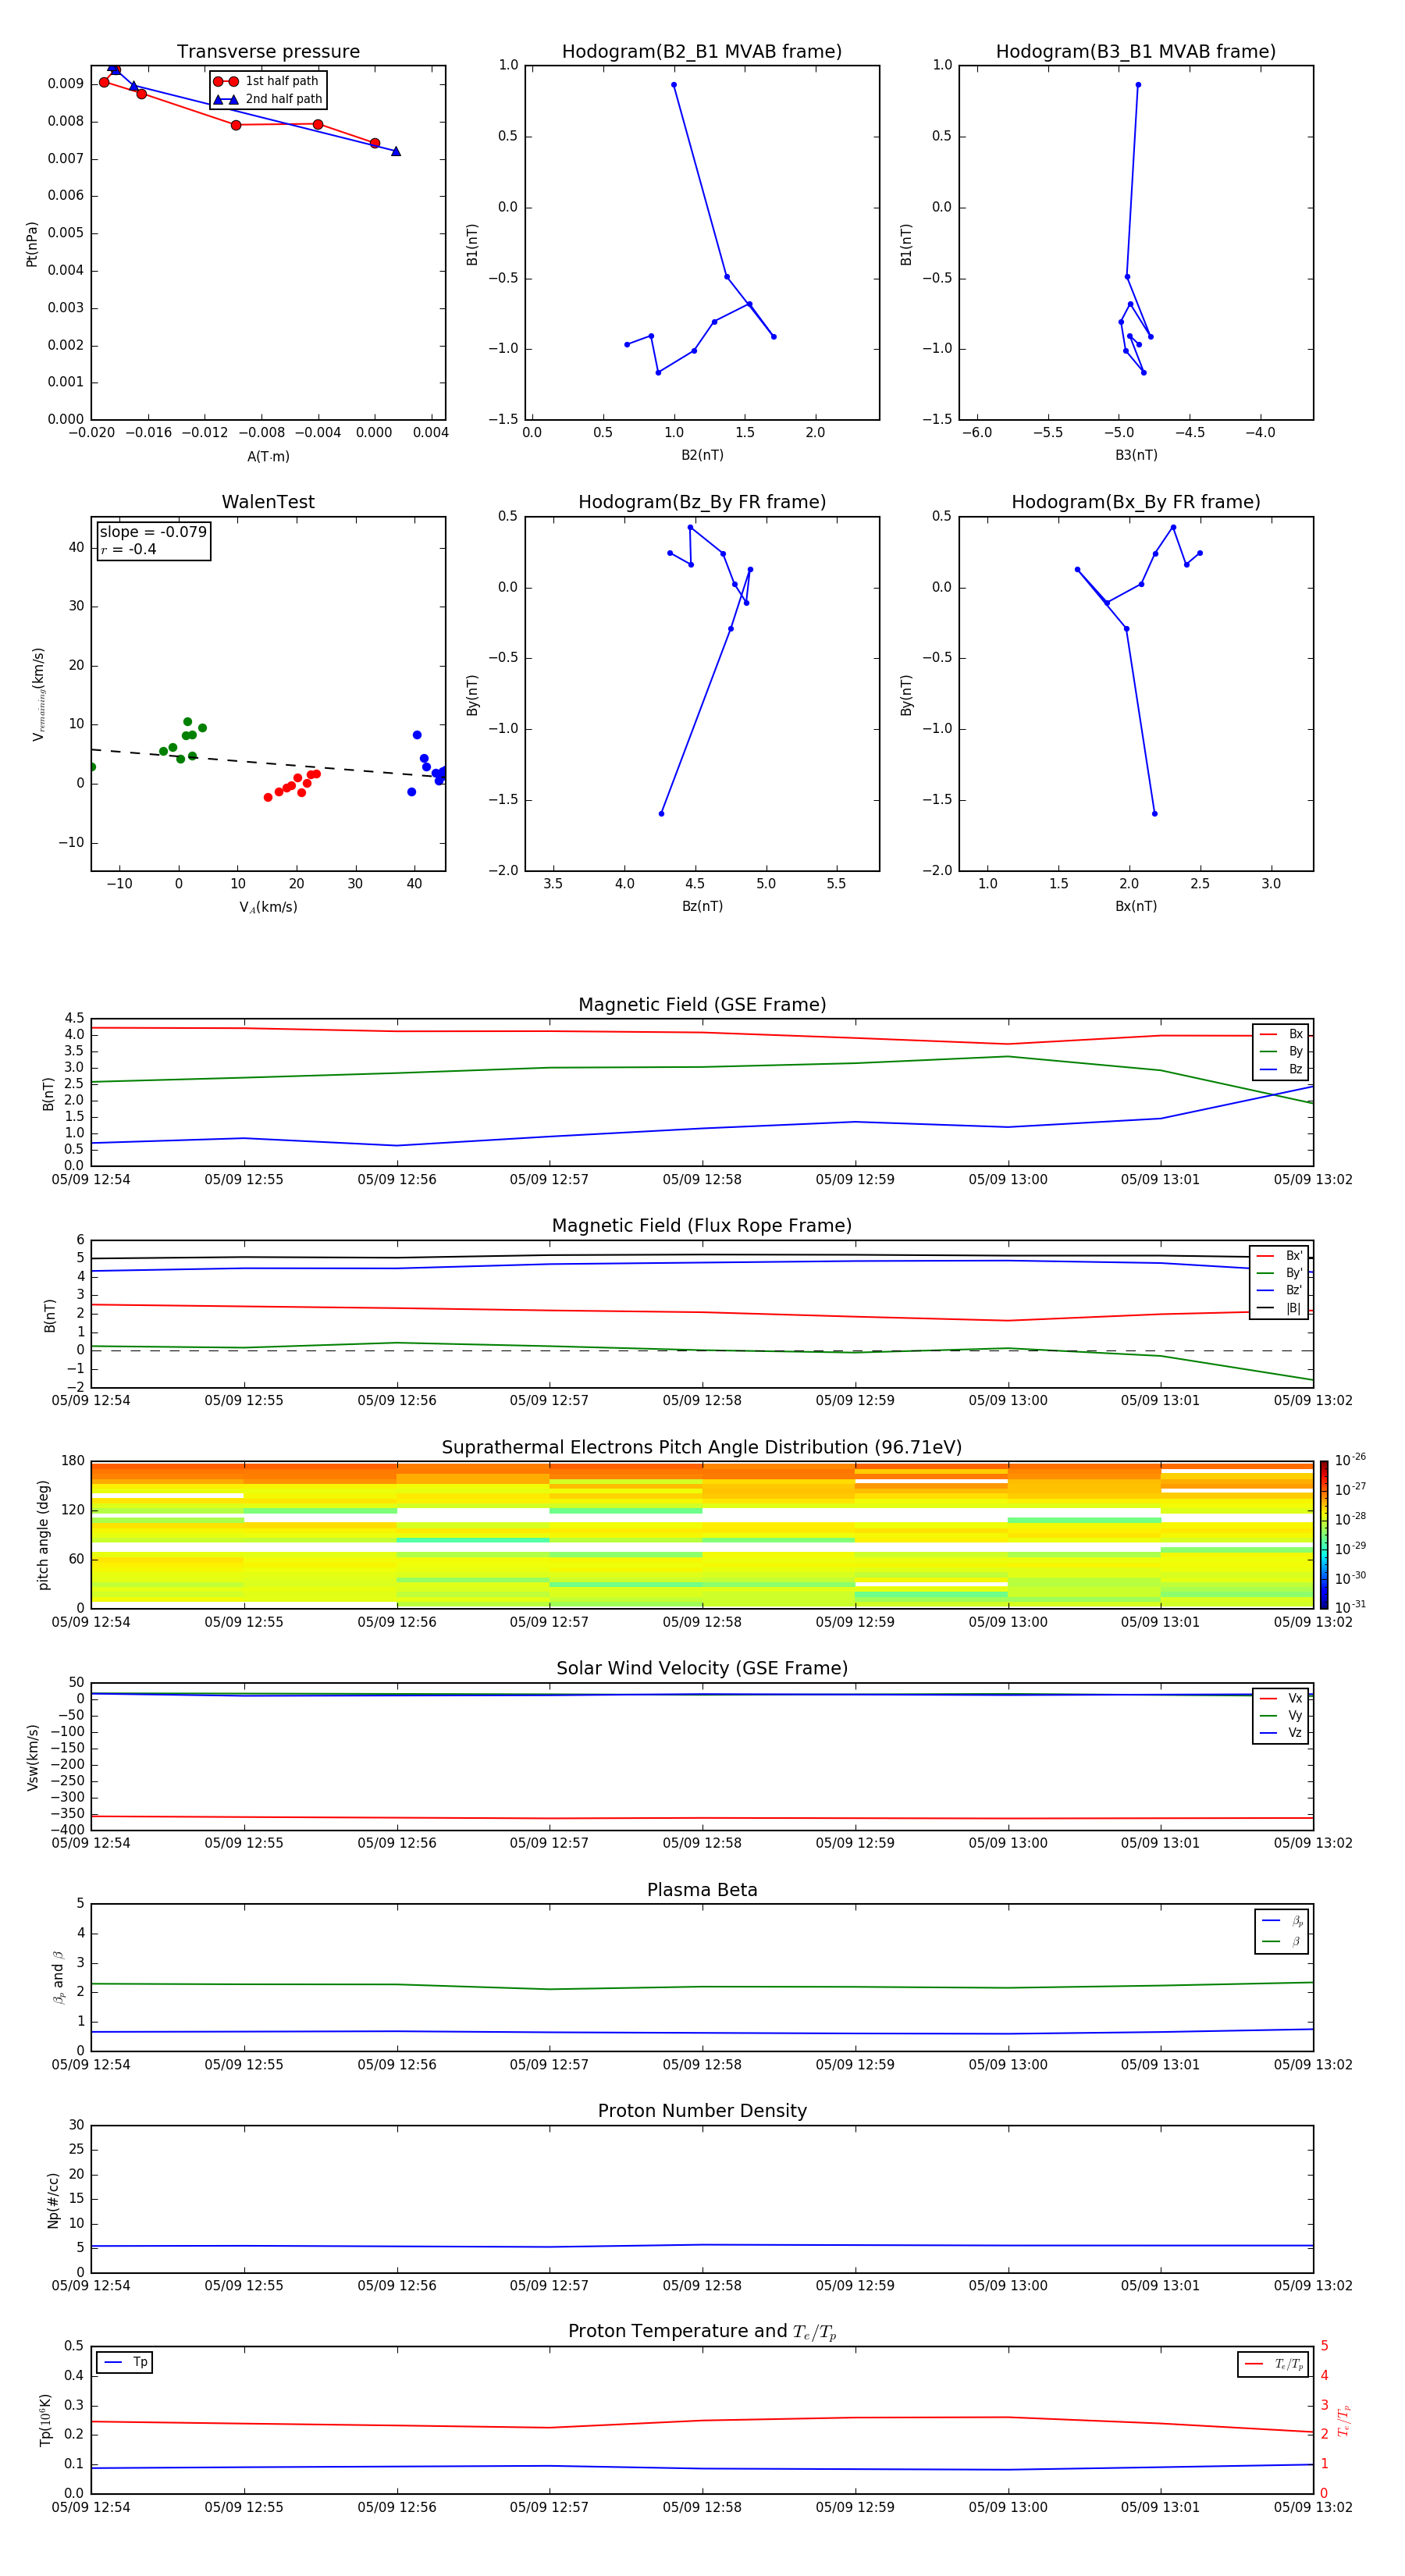Select the |B| entry in Flux Rope legend

click(x=1280, y=1308)
